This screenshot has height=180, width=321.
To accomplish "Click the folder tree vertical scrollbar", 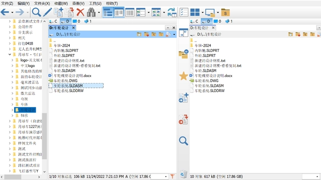I will tap(45, 135).
